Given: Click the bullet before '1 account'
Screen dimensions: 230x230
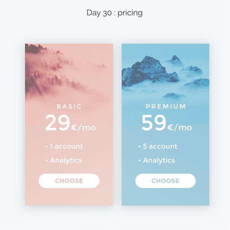Looking at the screenshot, I should coord(46,146).
